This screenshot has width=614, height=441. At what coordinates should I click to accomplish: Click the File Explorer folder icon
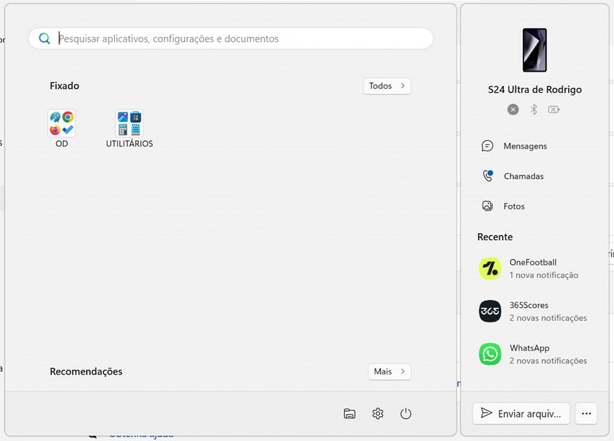point(350,413)
